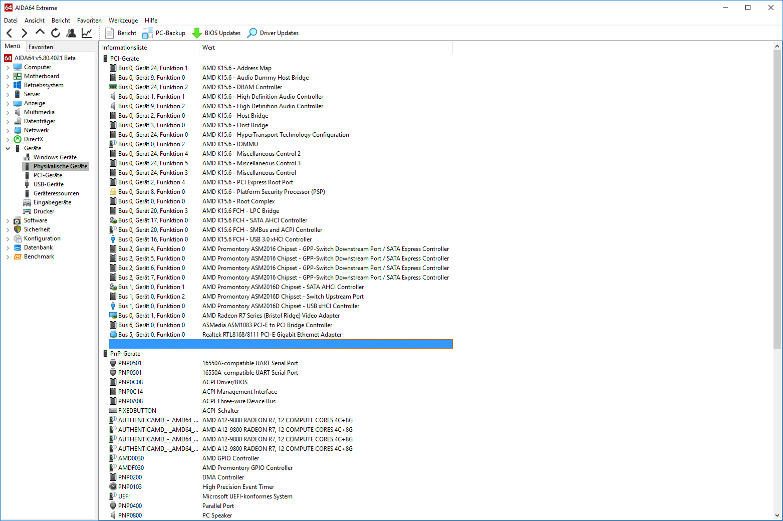Click the scrollbar down arrow
Screen dimensions: 783x521
[x=777, y=515]
